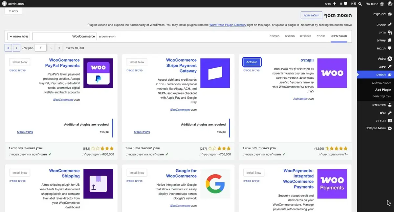Select the 'Add Plugin' submenu item
The height and width of the screenshot is (212, 394).
tap(383, 90)
